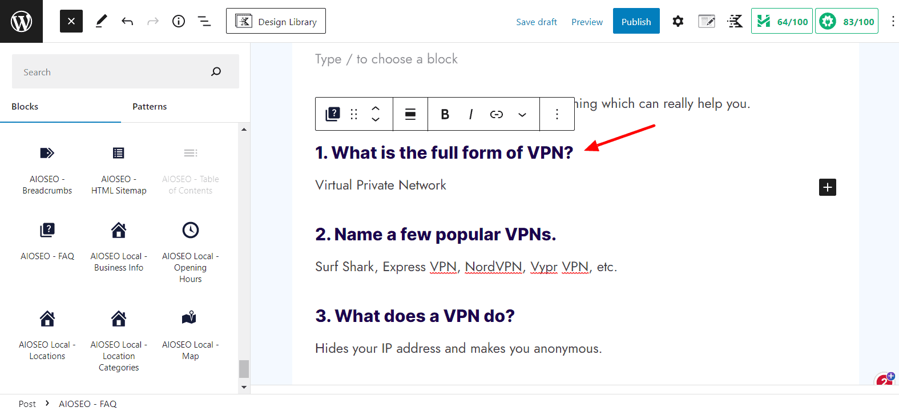Viewport: 899px width, 411px height.
Task: Select the pencil Tools icon
Action: pyautogui.click(x=101, y=21)
